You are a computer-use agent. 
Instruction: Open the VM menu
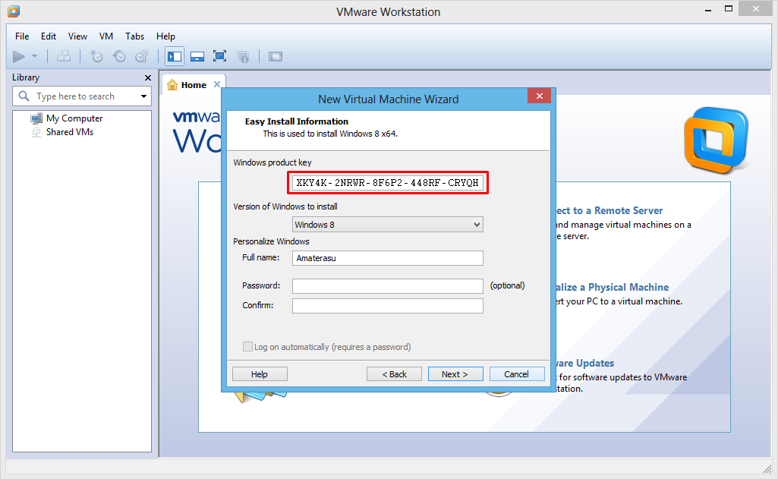click(106, 36)
